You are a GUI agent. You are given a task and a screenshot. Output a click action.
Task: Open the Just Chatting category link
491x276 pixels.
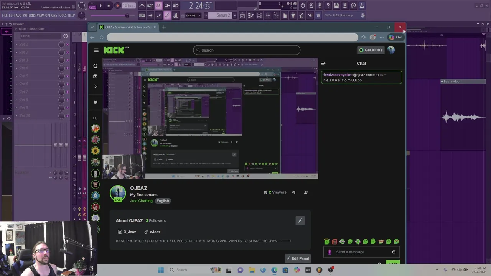141,201
